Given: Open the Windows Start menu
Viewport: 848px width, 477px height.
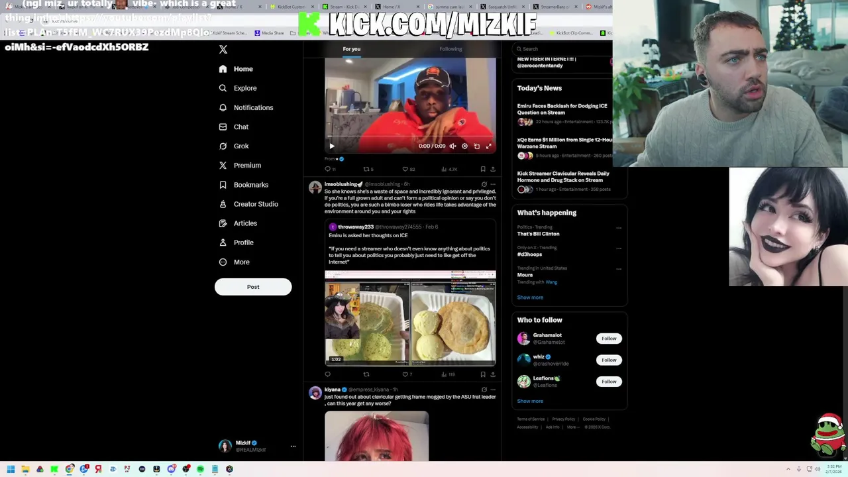Looking at the screenshot, I should (x=11, y=469).
